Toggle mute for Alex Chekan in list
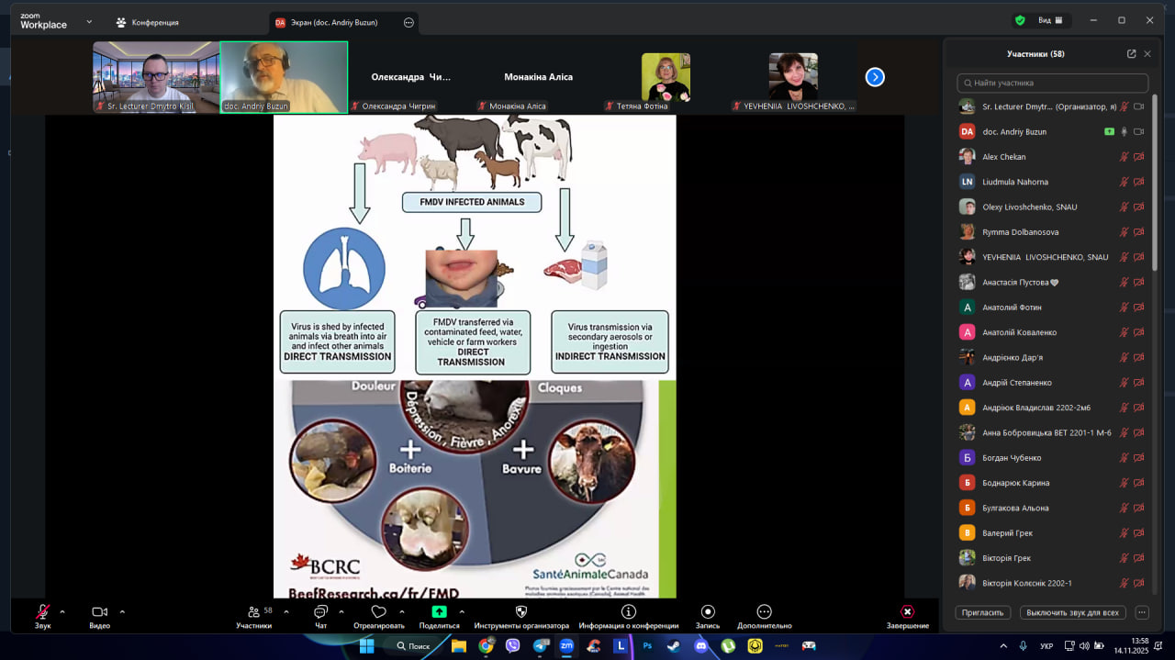This screenshot has width=1175, height=660. tap(1124, 157)
